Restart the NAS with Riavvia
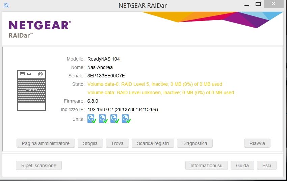287x181 pixels. coord(257,143)
